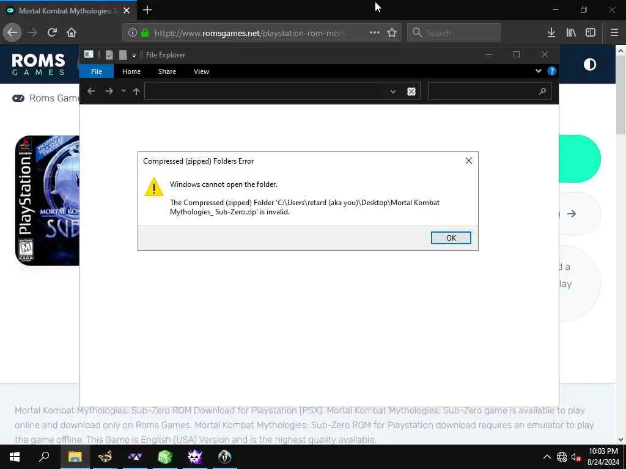
Task: Click the New folder quick access toolbar icon
Action: [123, 55]
